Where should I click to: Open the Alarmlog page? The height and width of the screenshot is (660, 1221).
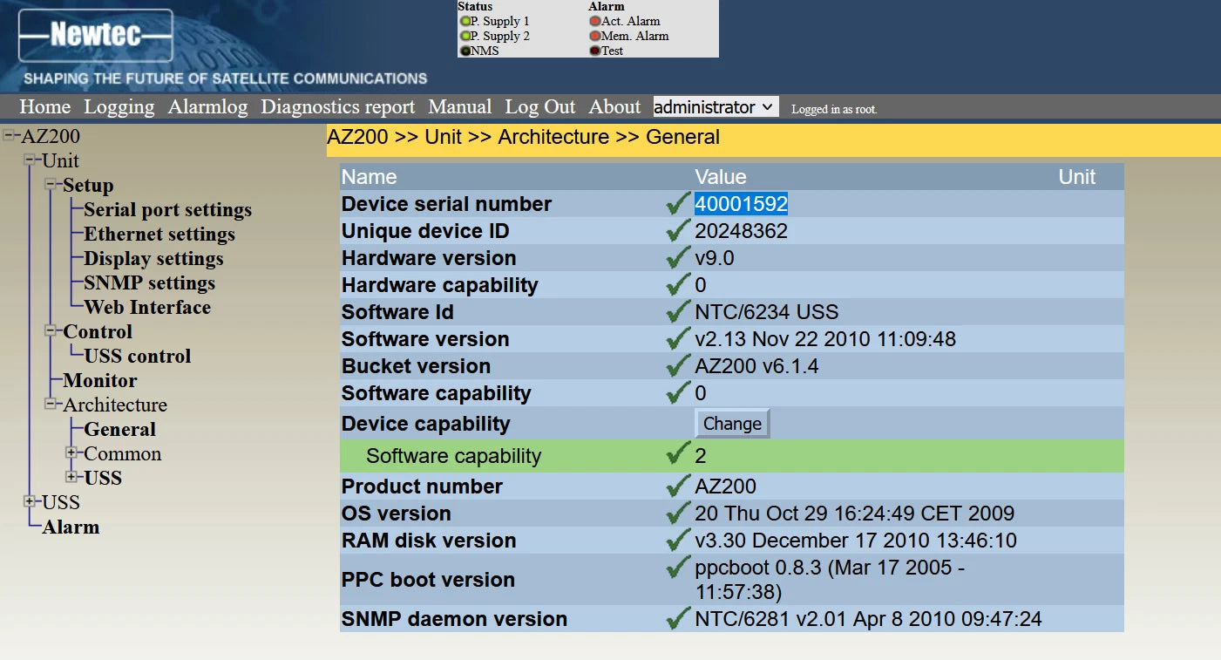208,106
